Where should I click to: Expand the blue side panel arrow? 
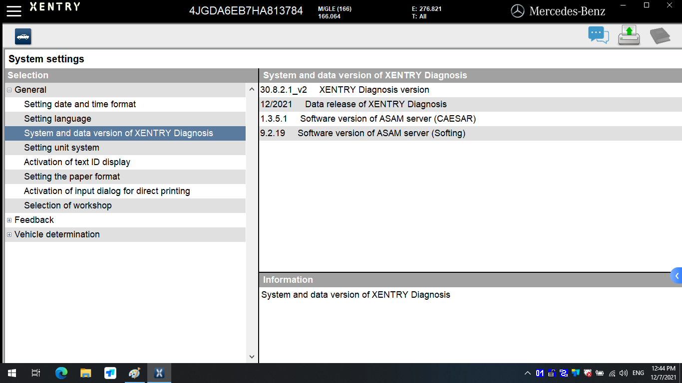677,276
